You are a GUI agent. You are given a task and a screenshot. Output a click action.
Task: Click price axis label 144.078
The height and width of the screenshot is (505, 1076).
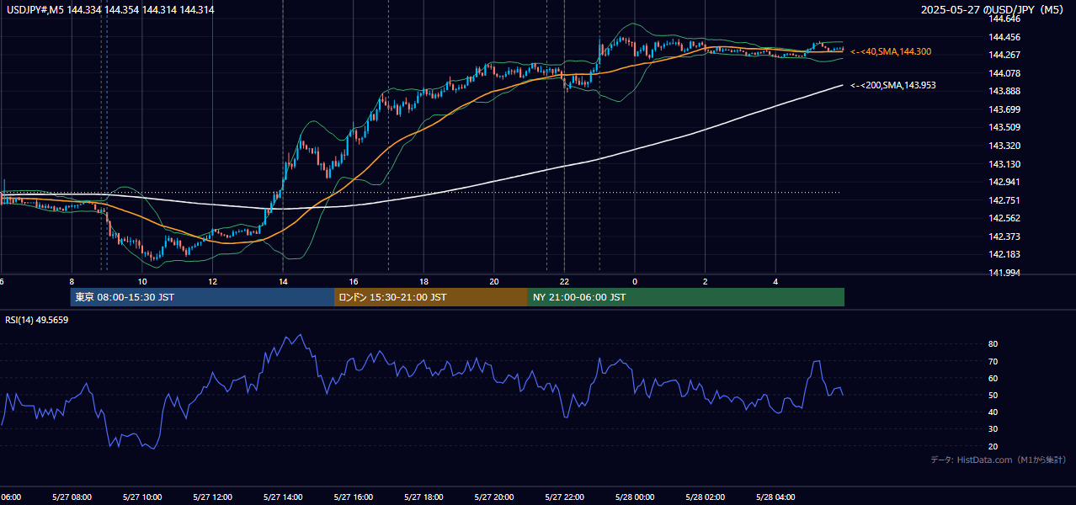point(1004,73)
